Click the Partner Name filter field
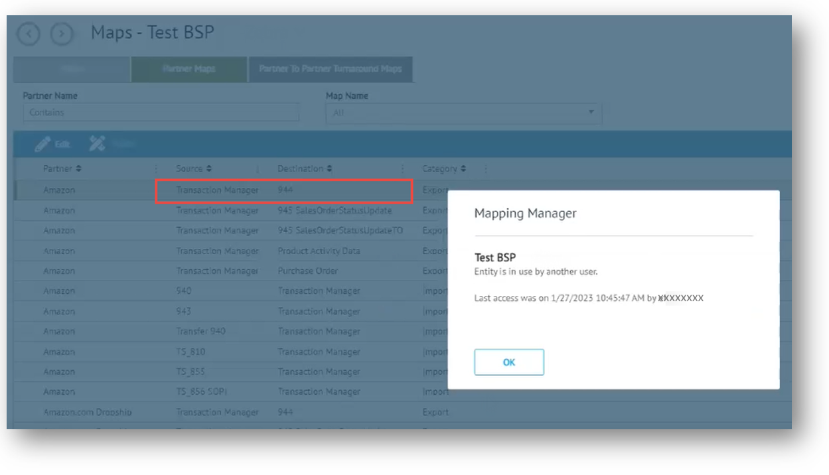 161,113
